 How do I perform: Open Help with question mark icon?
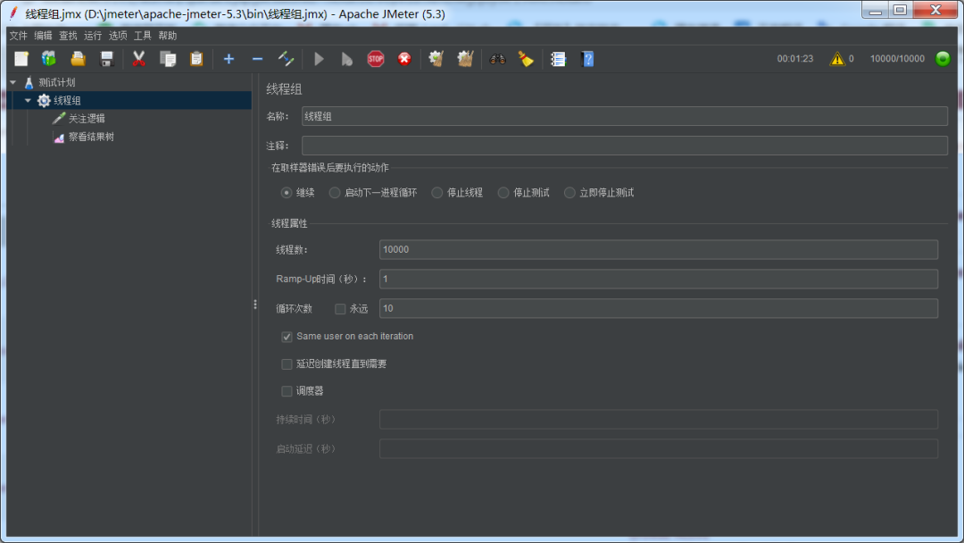point(587,59)
